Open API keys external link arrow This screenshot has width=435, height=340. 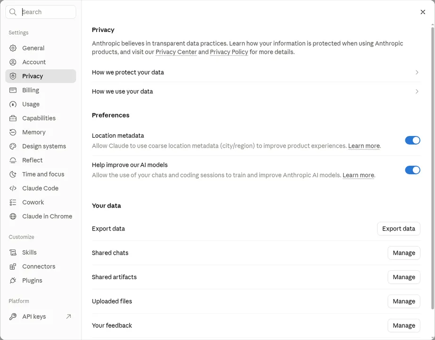coord(68,317)
